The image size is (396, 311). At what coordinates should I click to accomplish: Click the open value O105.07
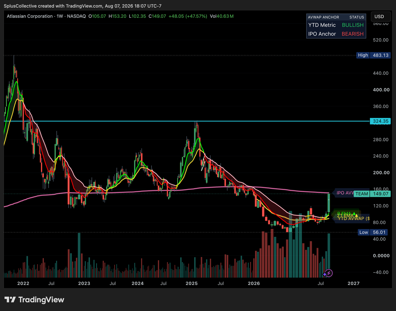tap(97, 16)
